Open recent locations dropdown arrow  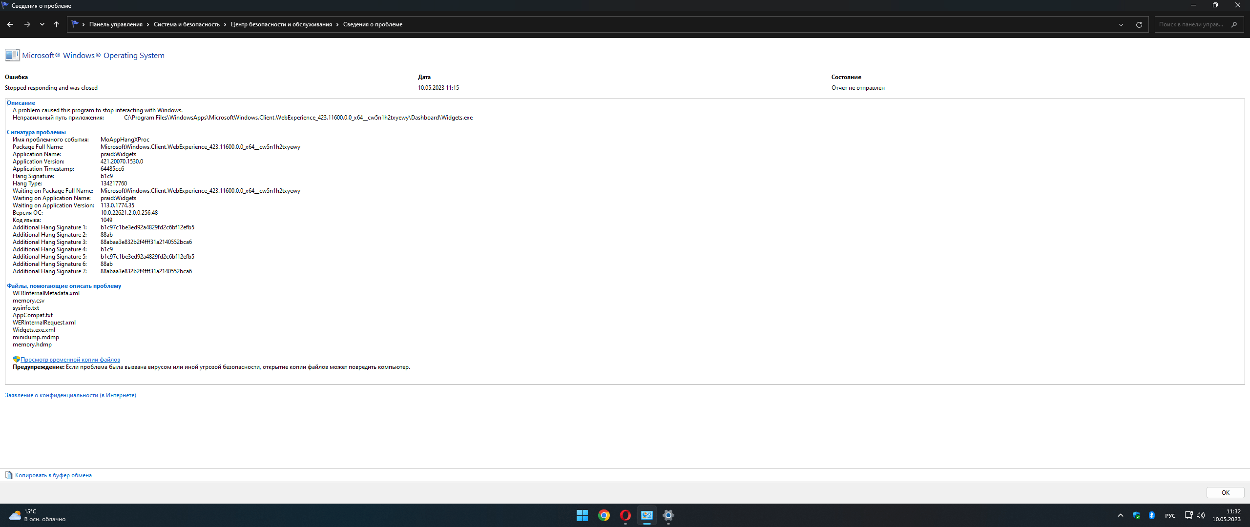pos(42,24)
